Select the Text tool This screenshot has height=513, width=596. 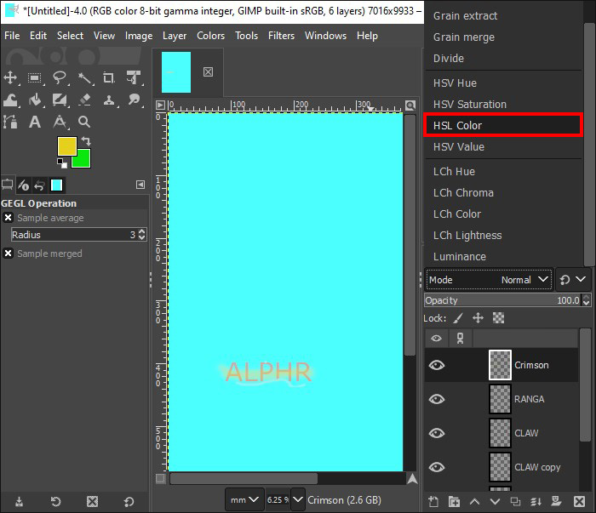point(35,122)
